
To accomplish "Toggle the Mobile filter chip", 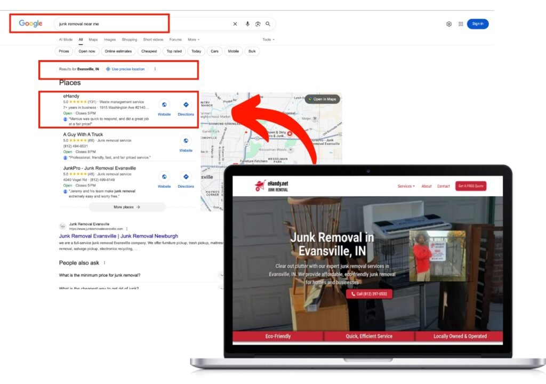I will 234,51.
